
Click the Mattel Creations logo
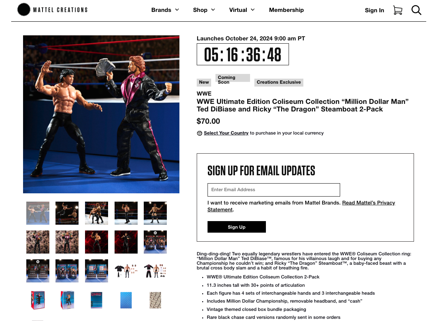[x=52, y=10]
